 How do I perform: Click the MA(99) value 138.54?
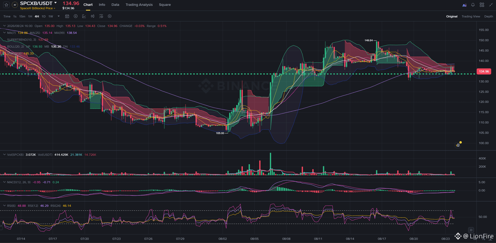coord(72,33)
